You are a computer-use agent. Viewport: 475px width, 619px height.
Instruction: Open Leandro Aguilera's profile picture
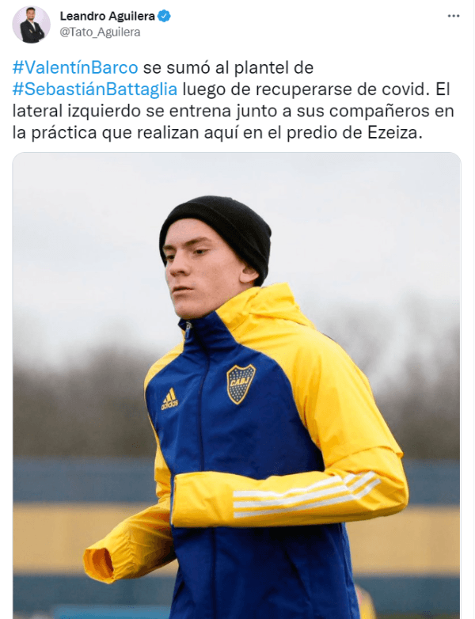tap(32, 25)
